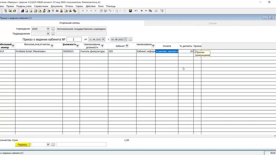Filter the Кабинет column
Viewport: 276px width, 155px height.
pos(127,46)
